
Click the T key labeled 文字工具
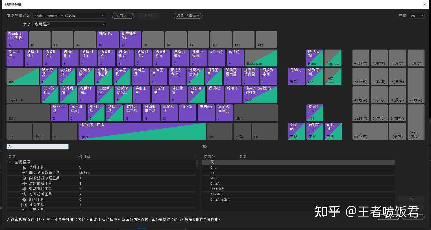point(122,76)
